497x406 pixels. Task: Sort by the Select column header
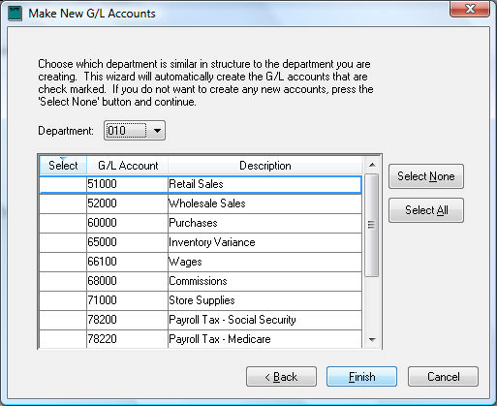(63, 166)
